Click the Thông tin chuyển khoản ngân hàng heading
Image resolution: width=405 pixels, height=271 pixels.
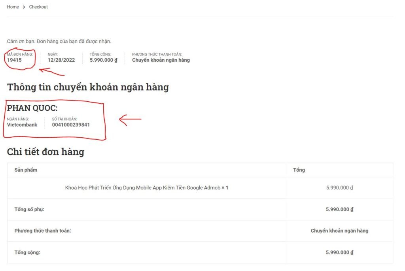(x=88, y=87)
